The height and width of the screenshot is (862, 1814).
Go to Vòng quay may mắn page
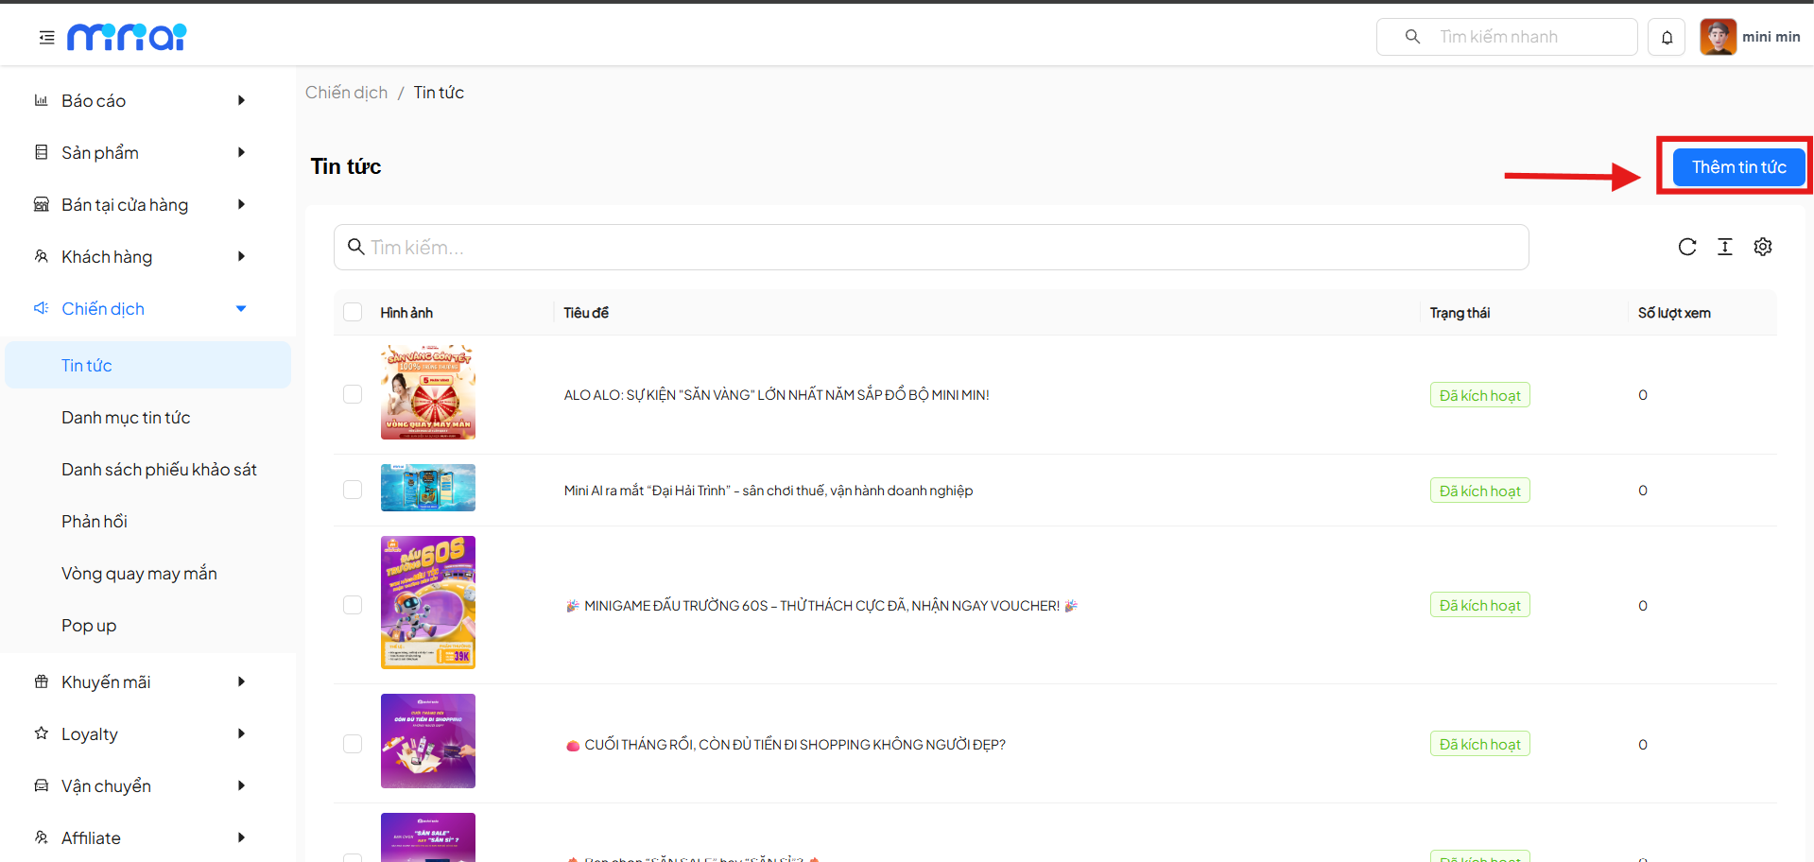coord(139,574)
